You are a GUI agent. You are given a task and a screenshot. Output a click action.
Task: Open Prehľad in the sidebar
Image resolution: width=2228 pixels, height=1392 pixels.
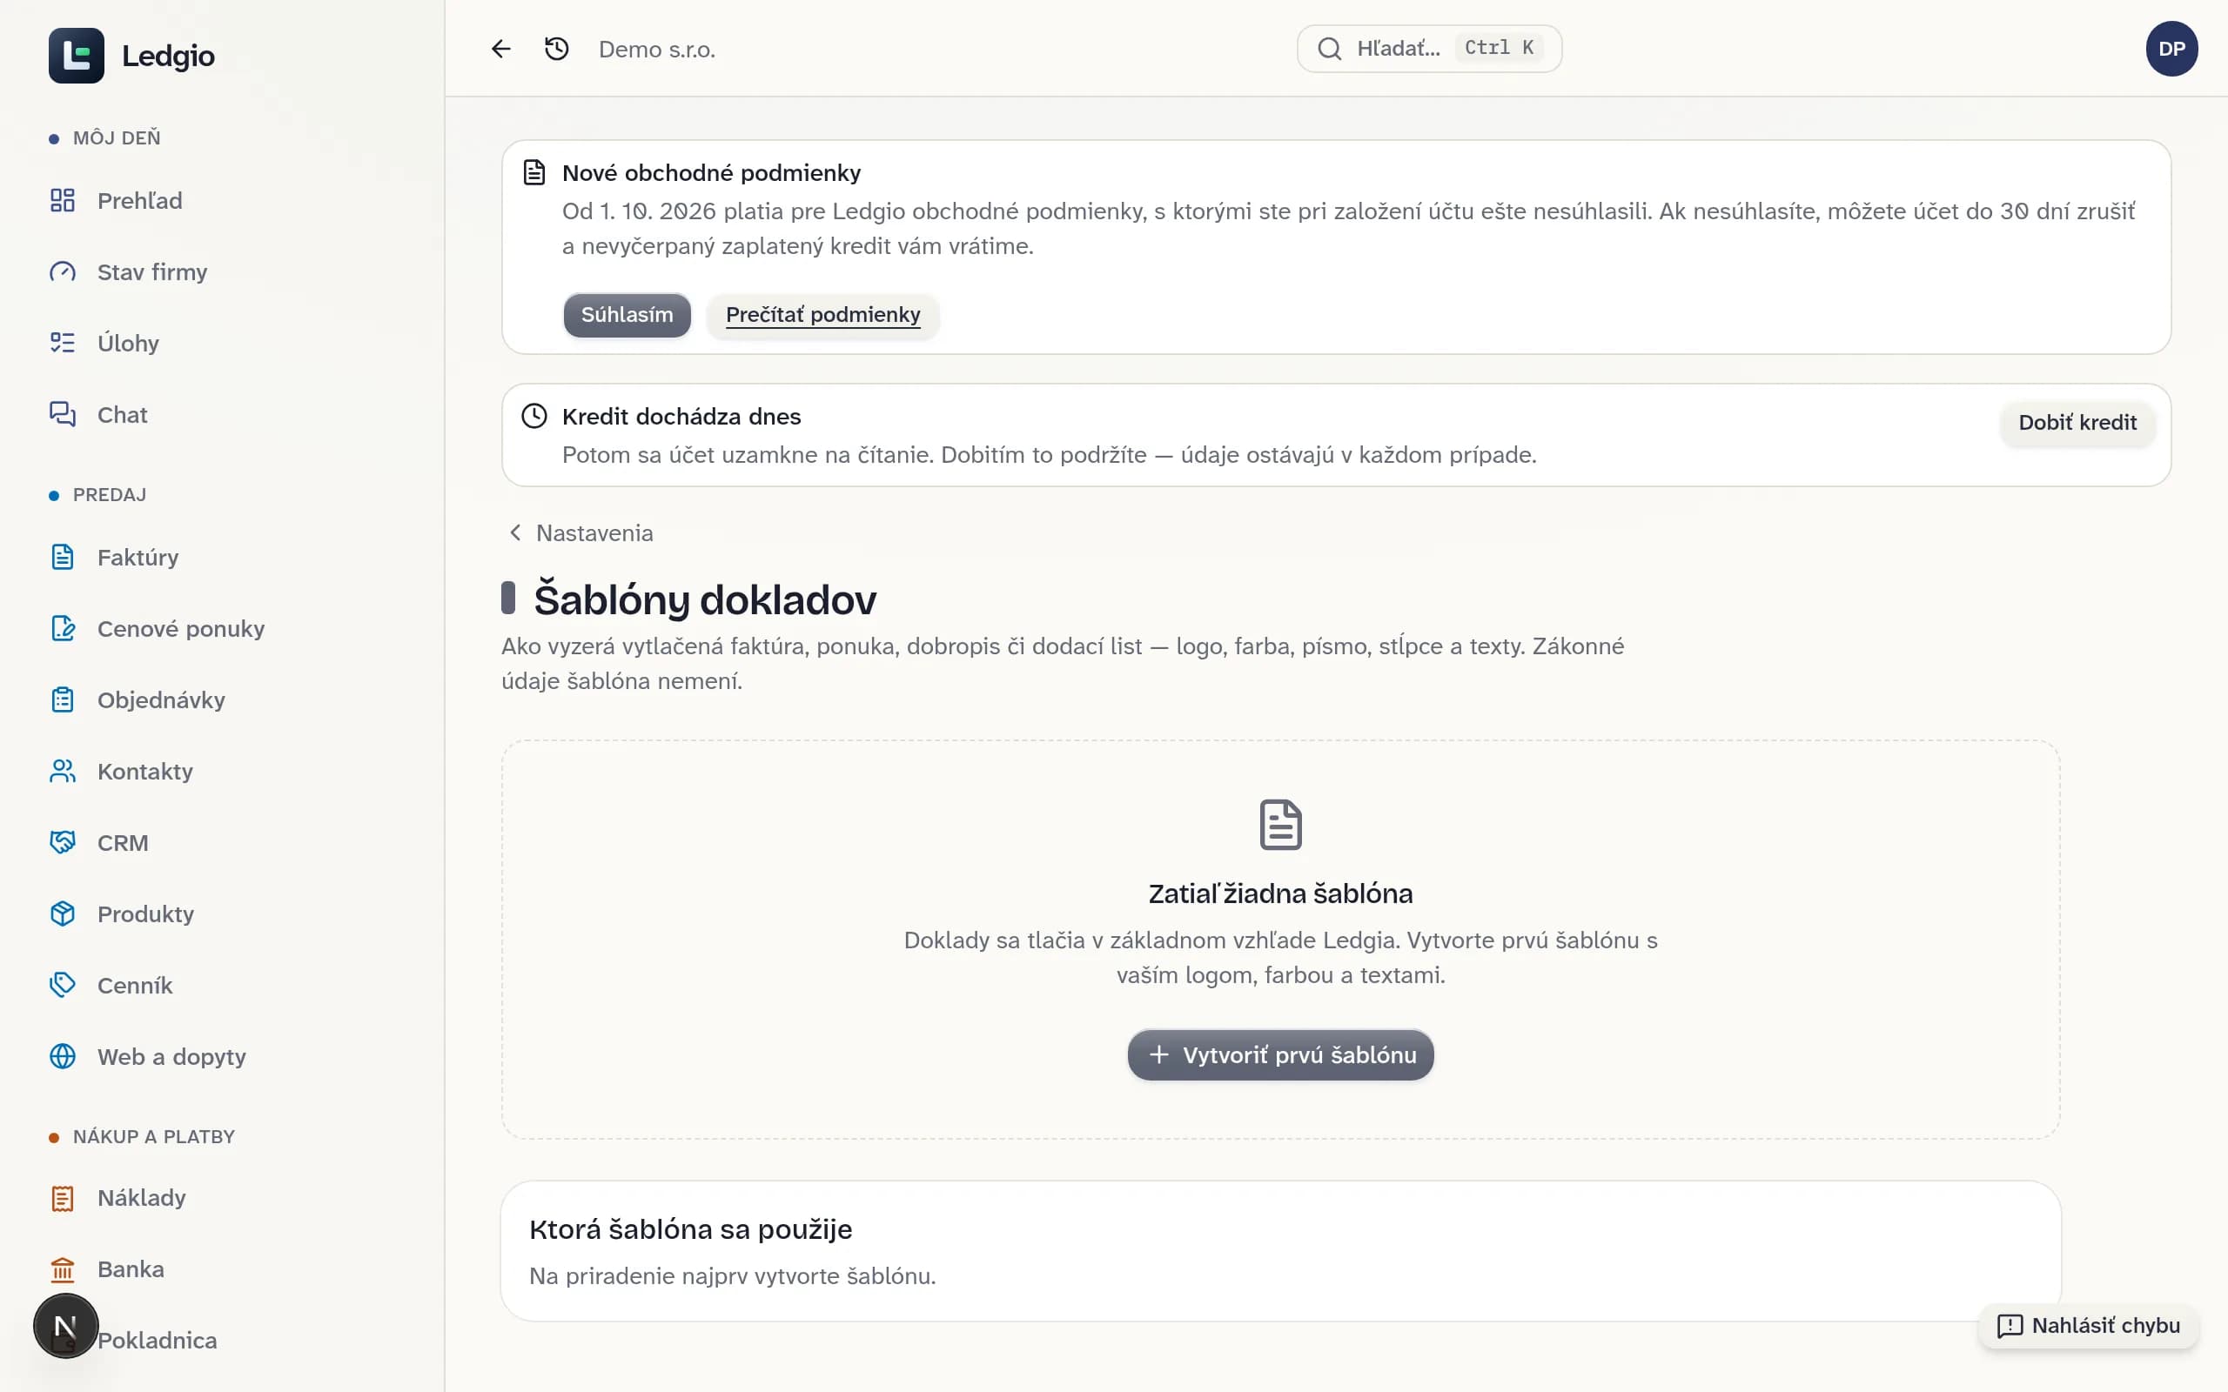tap(222, 200)
